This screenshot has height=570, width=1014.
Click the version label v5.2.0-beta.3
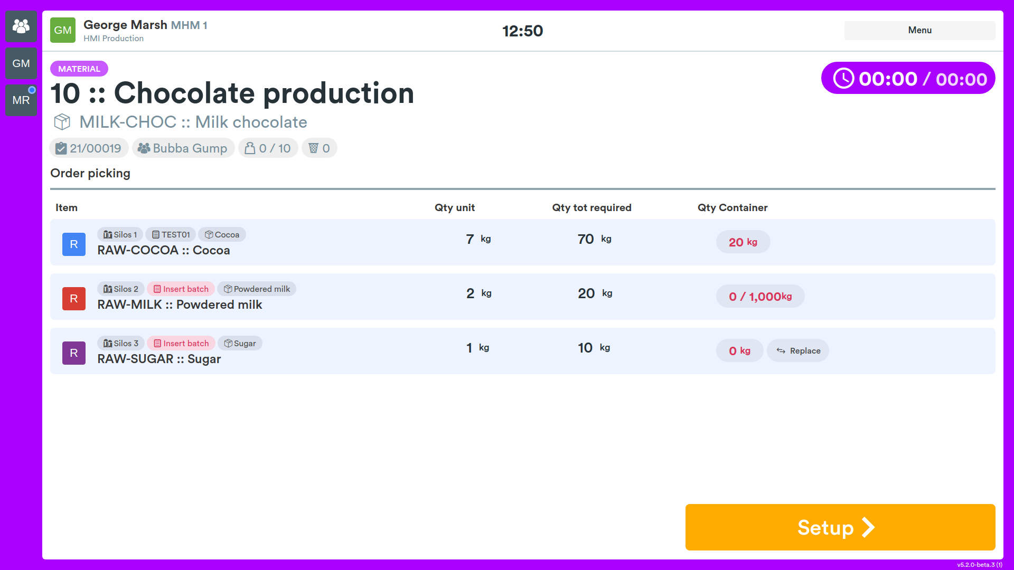click(980, 565)
